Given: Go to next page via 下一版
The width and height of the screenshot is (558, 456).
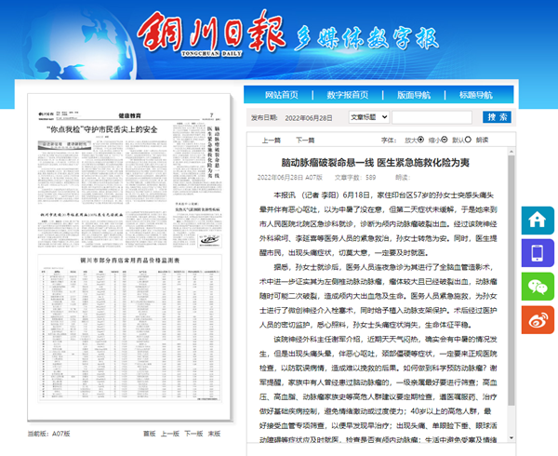Looking at the screenshot, I should coord(193,434).
